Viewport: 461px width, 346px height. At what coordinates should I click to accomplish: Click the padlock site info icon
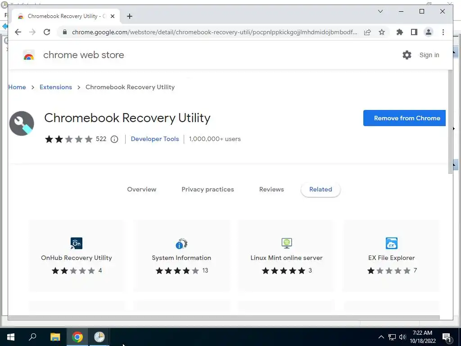coord(65,32)
